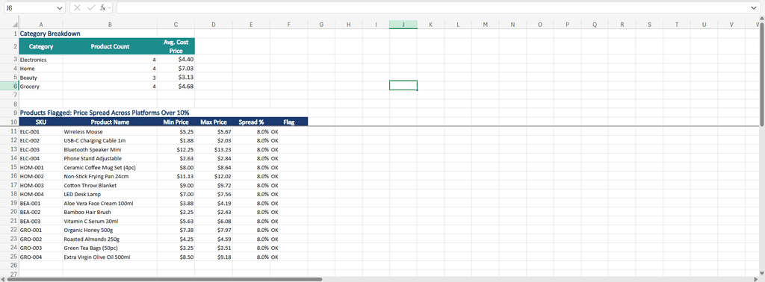Click the scroll left arrow of horizontal scrollbar
The width and height of the screenshot is (765, 282).
[3, 280]
